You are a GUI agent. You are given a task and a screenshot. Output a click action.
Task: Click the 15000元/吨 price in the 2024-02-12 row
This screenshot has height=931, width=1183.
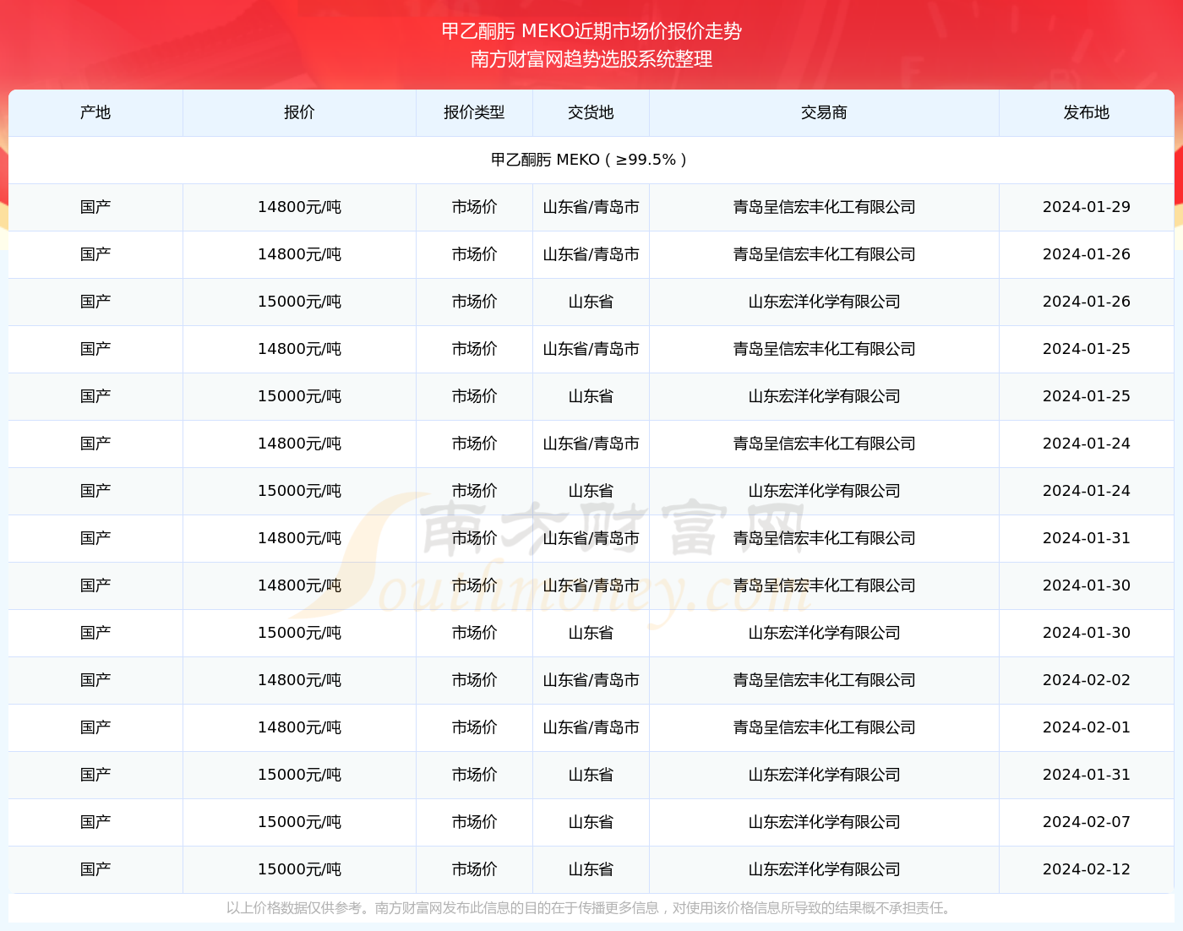(299, 869)
